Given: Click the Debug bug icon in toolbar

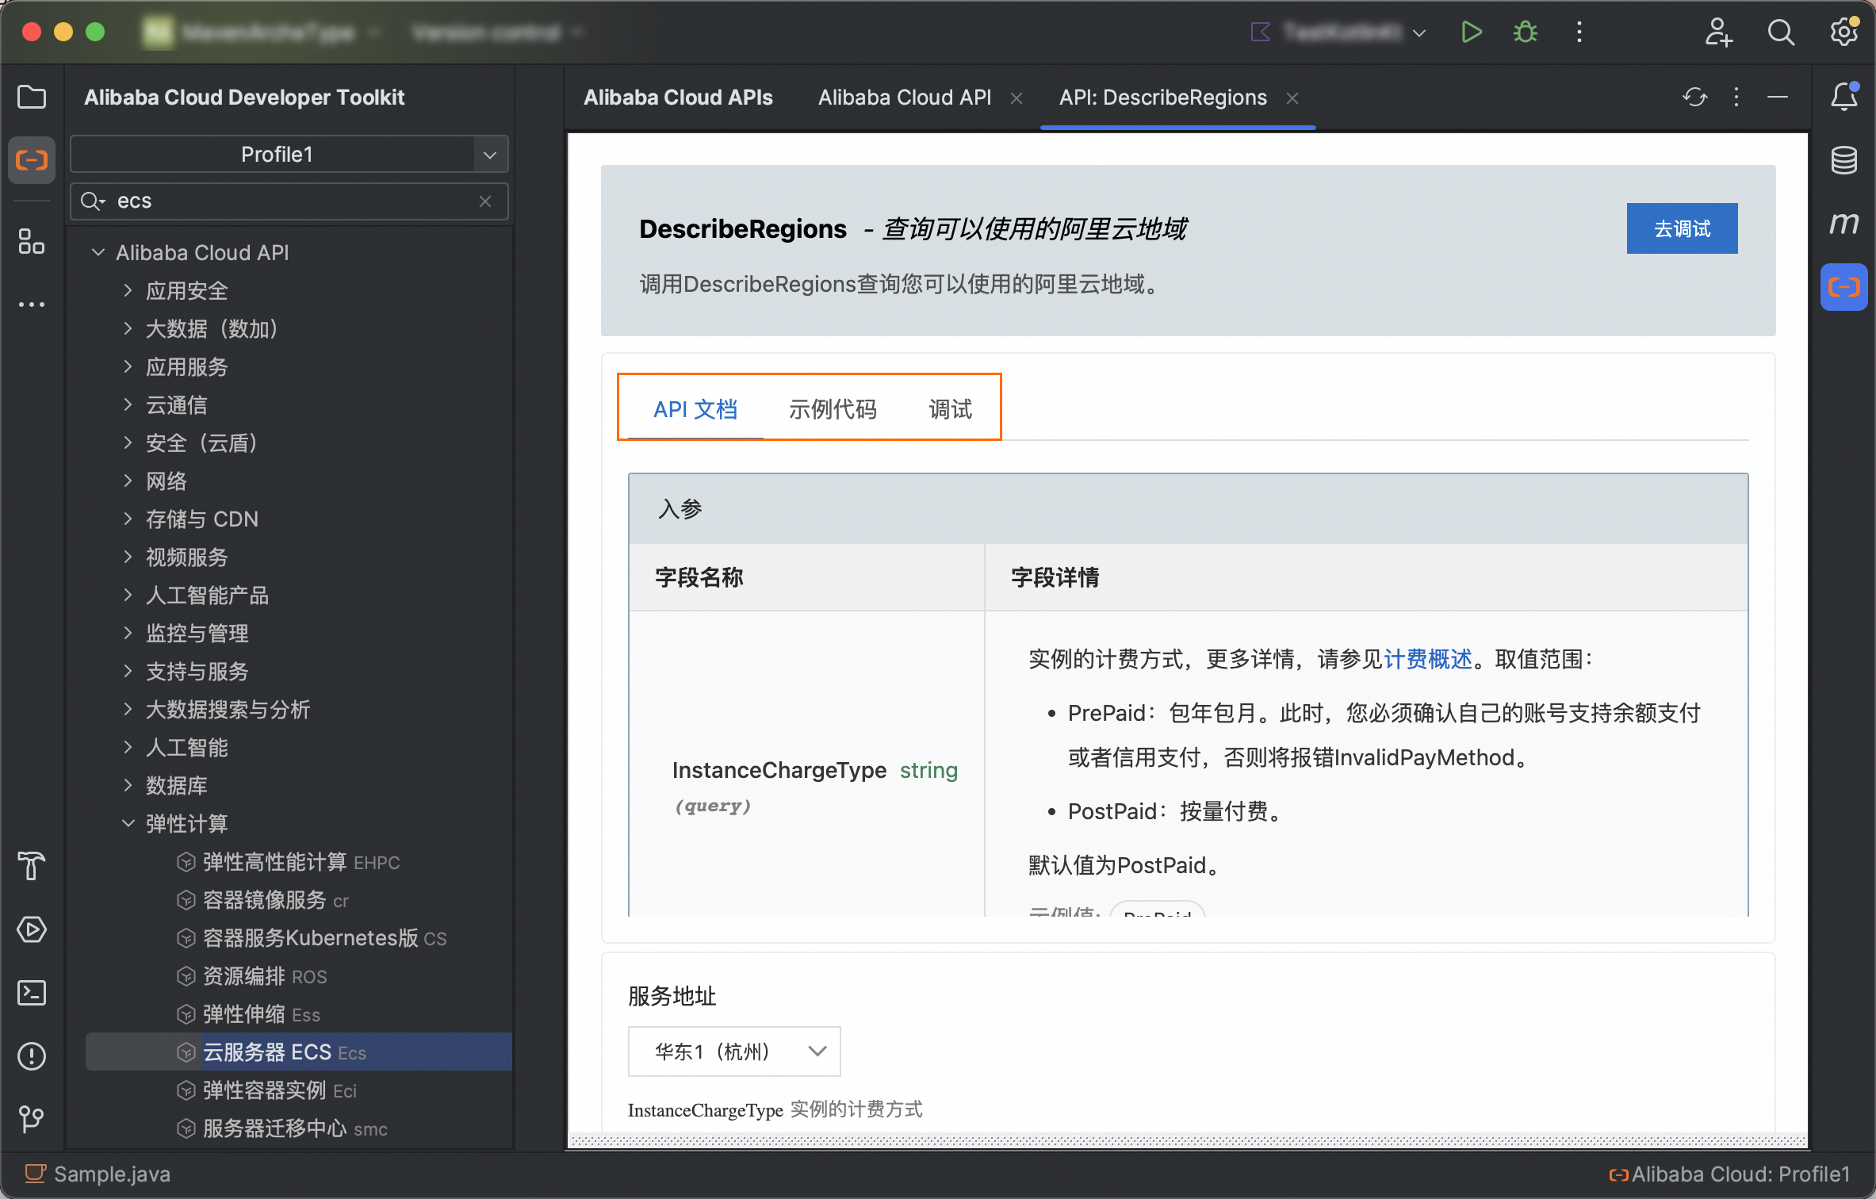Looking at the screenshot, I should pyautogui.click(x=1525, y=32).
